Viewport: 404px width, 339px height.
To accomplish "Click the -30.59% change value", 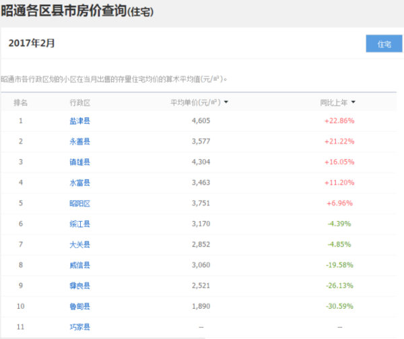I will click(339, 306).
